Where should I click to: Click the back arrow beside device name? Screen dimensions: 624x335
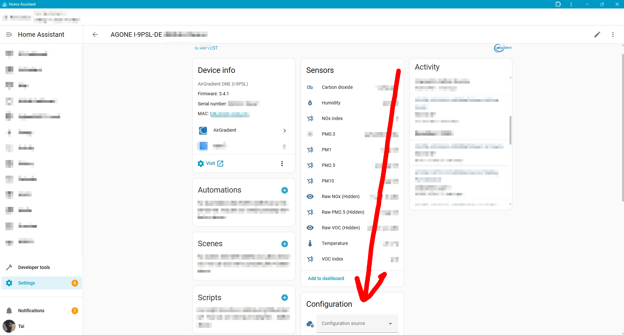95,34
